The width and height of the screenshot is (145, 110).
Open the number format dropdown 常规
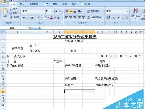pyautogui.click(x=128, y=11)
